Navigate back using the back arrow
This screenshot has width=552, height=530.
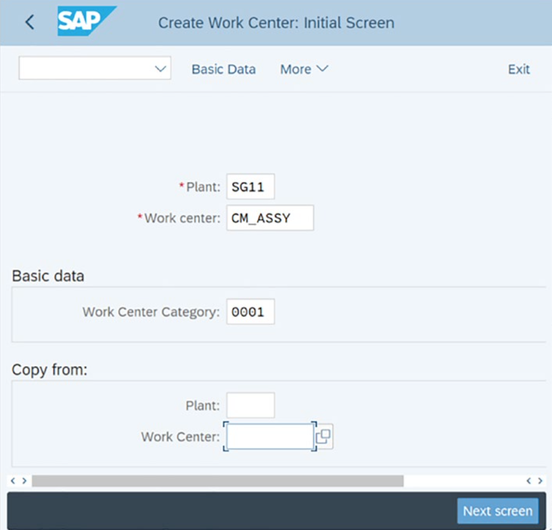30,22
